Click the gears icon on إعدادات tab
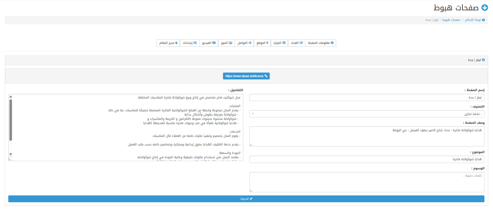Image resolution: width=493 pixels, height=209 pixels. click(195, 43)
